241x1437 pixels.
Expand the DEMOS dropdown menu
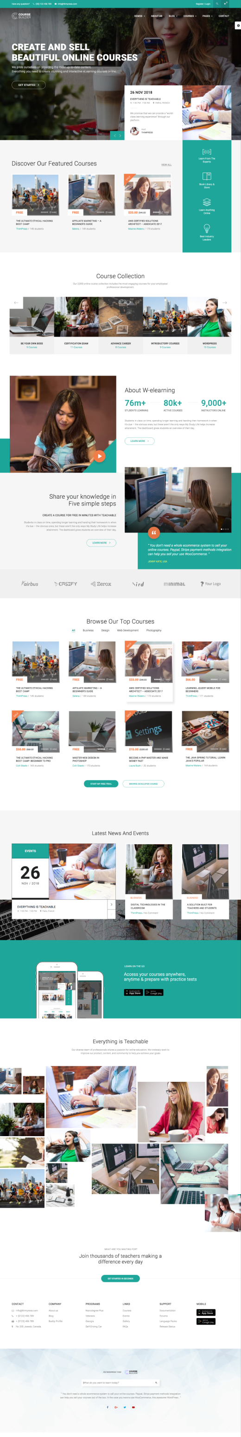click(x=139, y=16)
